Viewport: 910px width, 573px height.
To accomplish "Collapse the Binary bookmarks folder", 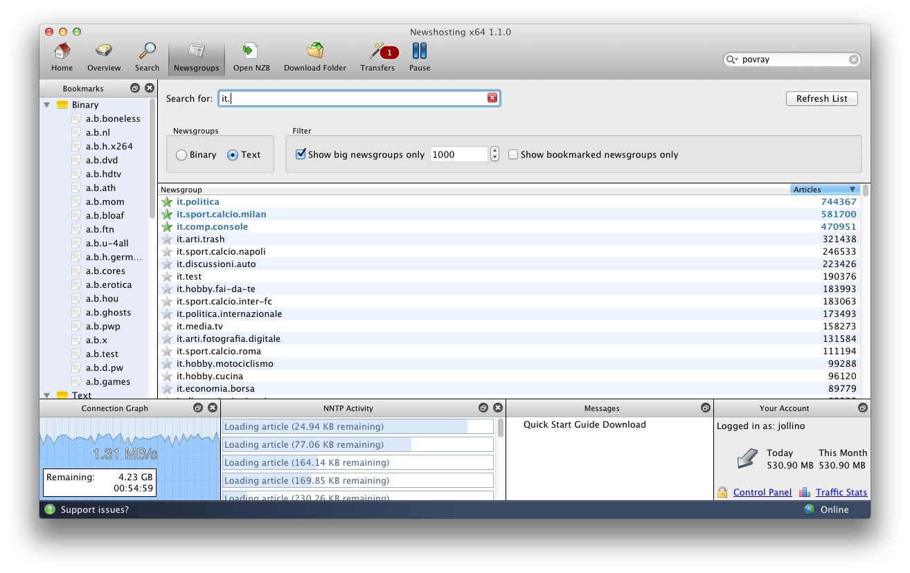I will tap(47, 105).
